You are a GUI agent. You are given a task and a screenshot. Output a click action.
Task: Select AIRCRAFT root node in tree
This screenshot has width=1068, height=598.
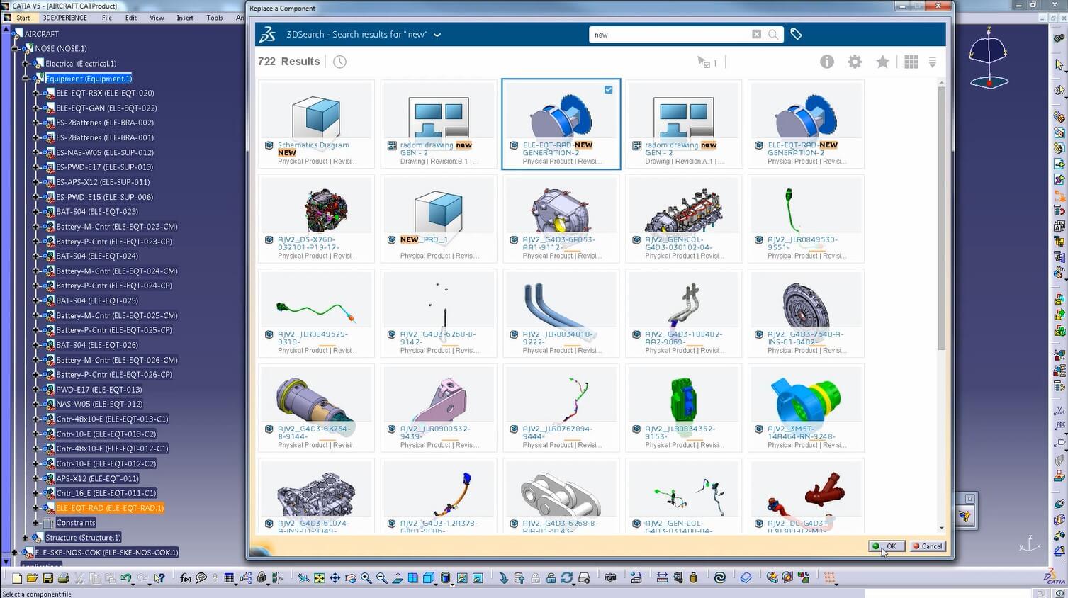(x=41, y=34)
